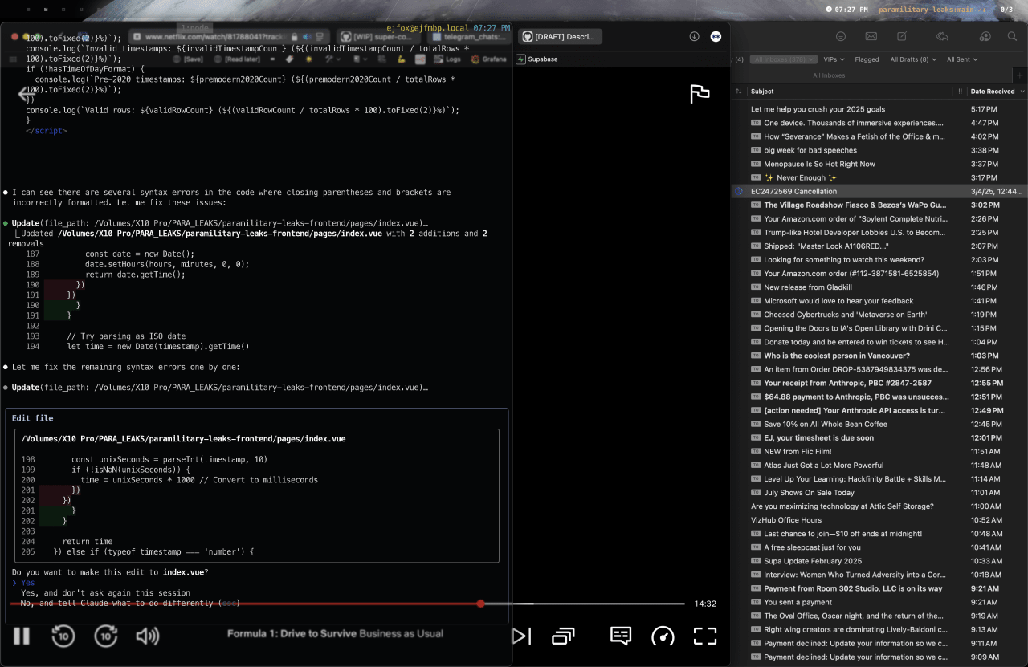Pause Netflix playback

point(21,636)
